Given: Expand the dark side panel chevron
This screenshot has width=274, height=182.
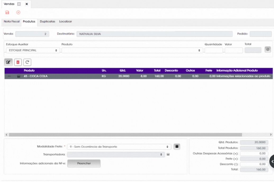Looking at the screenshot, I should click(272, 162).
